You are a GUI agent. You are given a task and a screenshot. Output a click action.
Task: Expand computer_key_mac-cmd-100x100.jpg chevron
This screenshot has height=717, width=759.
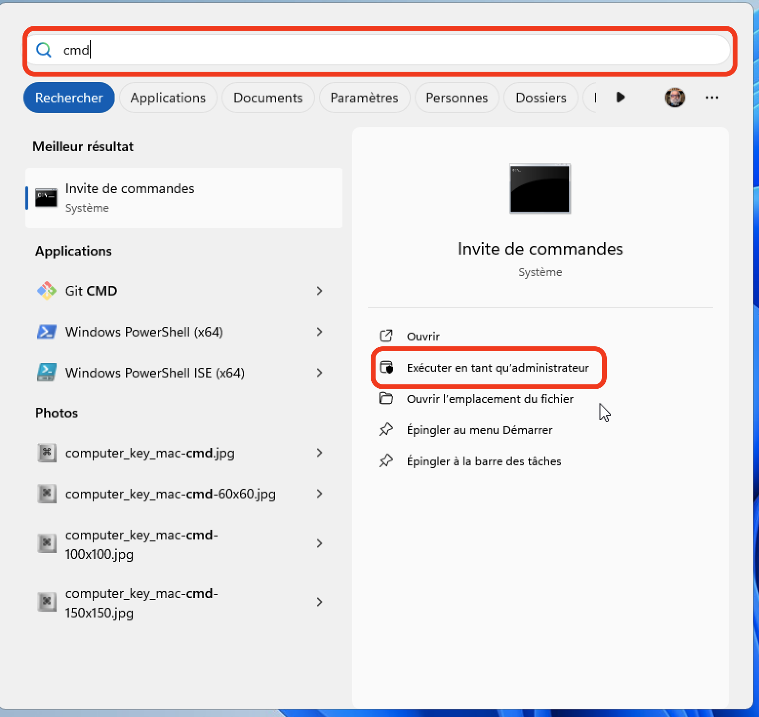tap(320, 543)
